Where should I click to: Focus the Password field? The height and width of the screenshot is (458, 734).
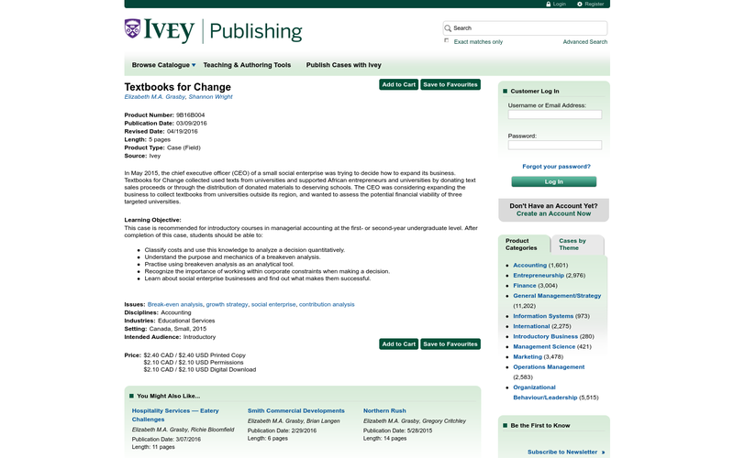(x=555, y=145)
